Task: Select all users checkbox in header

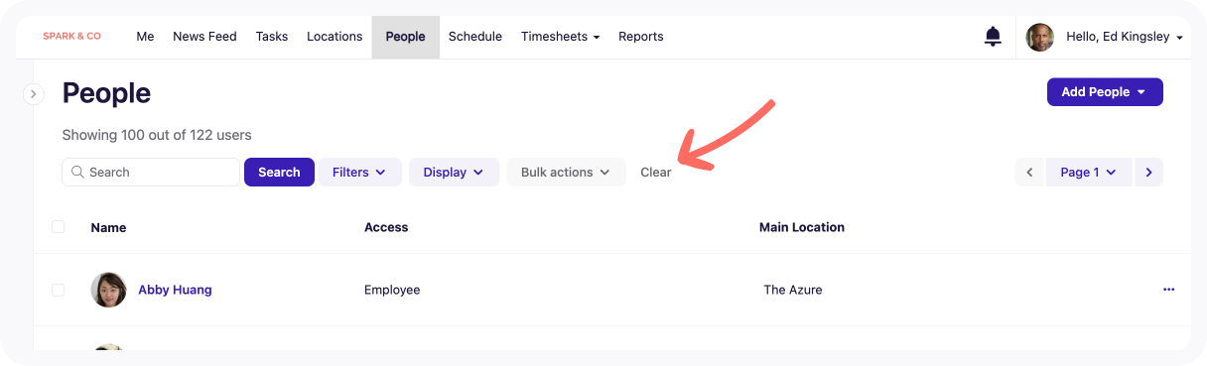Action: [58, 227]
